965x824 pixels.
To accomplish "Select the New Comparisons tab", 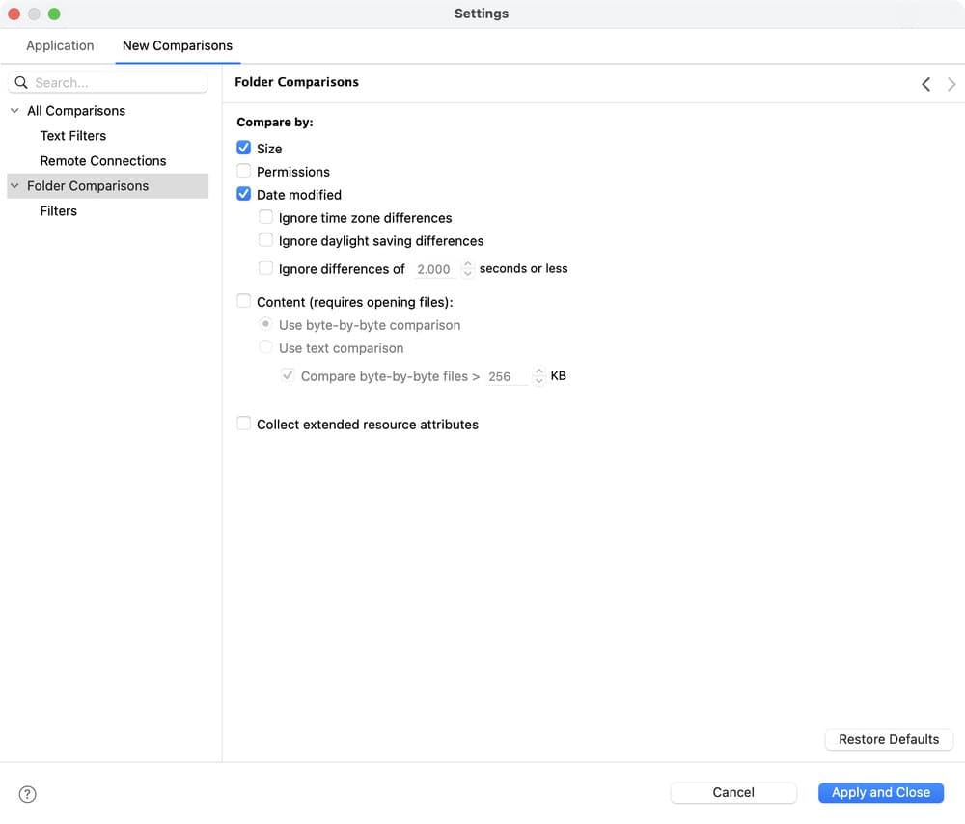I will [178, 45].
